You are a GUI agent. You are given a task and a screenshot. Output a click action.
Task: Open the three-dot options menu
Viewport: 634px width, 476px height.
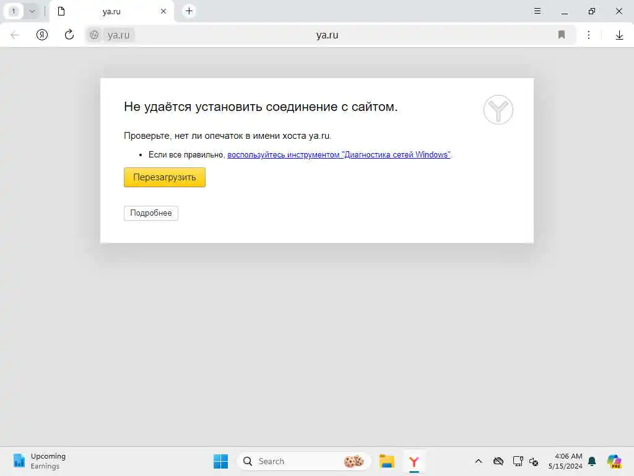point(589,35)
